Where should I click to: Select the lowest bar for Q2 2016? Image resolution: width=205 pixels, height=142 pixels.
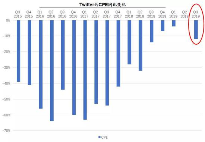52,70
